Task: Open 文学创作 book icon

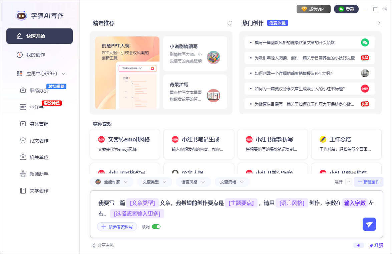Action: pos(23,190)
